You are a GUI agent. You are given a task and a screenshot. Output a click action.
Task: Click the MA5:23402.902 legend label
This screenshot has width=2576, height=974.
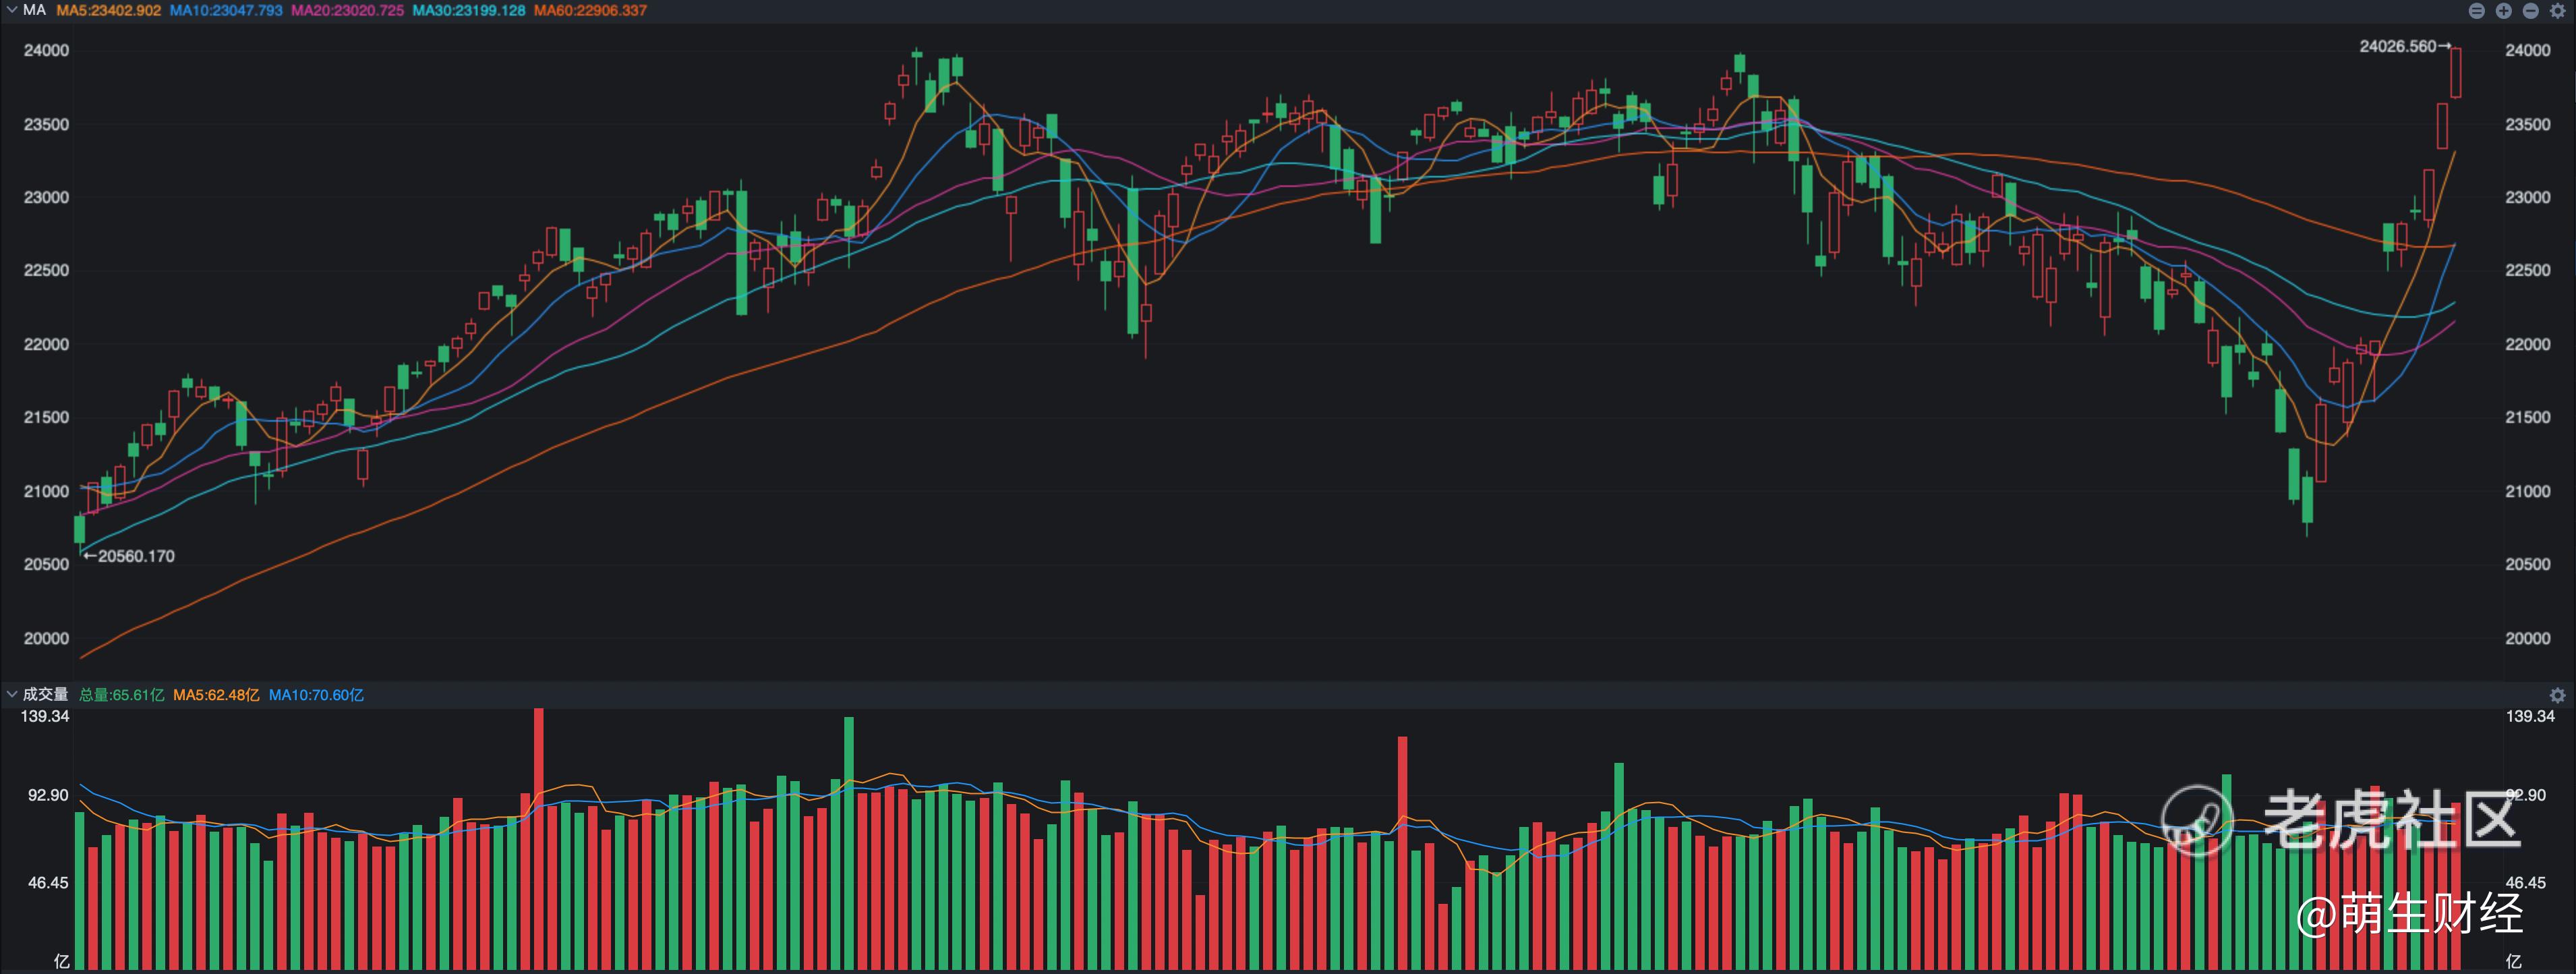coord(108,11)
